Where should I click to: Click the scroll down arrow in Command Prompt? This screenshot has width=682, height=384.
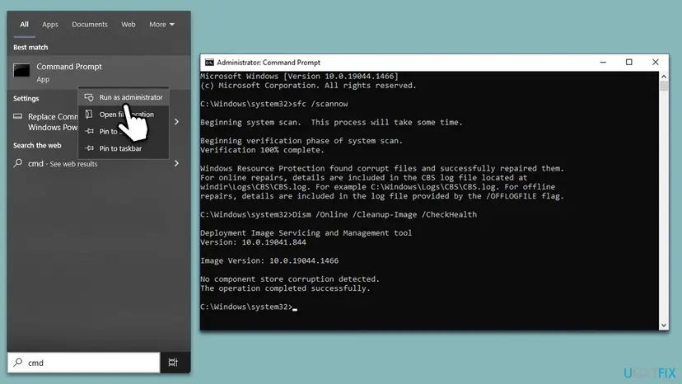point(664,325)
